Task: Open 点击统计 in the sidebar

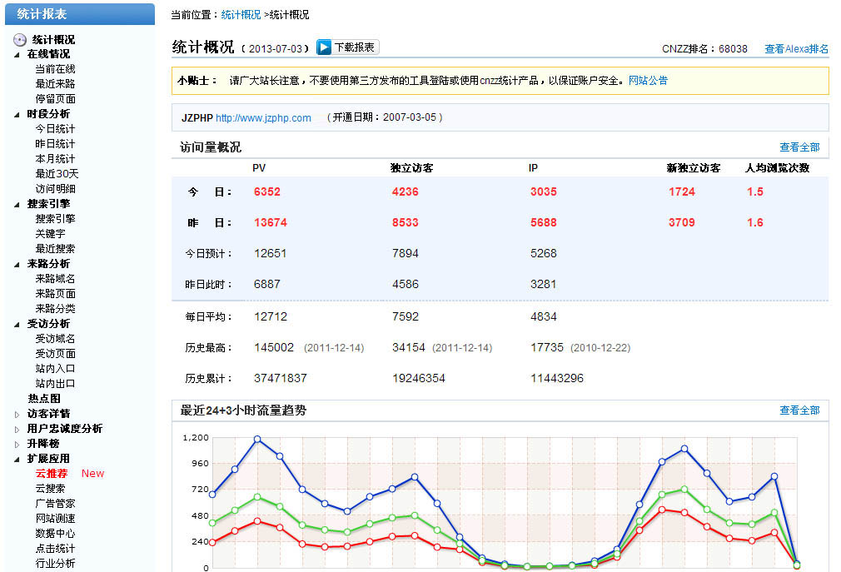Action: 55,549
